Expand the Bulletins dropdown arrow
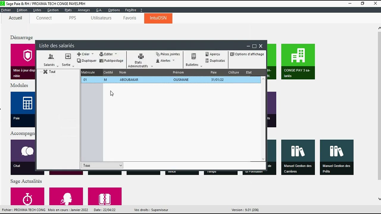Viewport: 381px width, 214px height. point(201,66)
